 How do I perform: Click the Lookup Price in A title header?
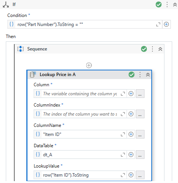pos(58,75)
